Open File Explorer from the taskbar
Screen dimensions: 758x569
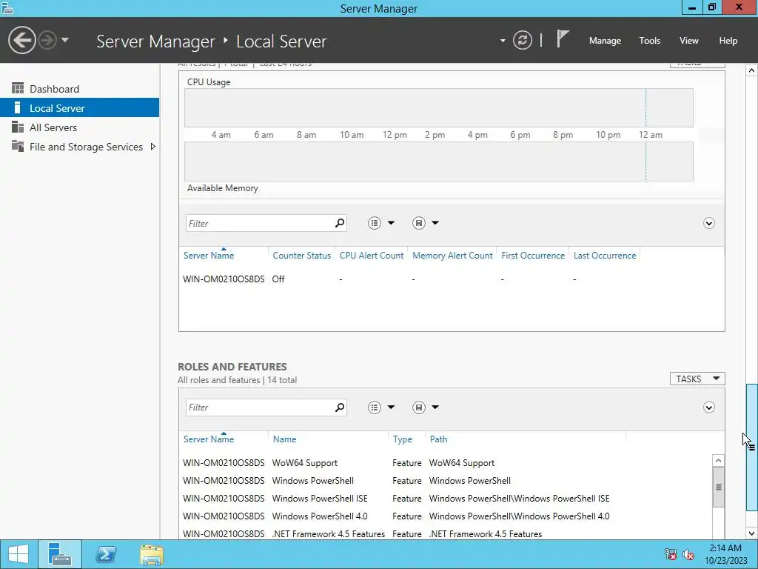[x=152, y=554]
